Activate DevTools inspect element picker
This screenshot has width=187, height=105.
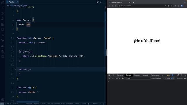[109, 75]
